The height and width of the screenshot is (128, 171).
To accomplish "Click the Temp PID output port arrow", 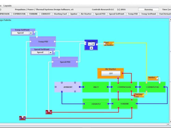I will [55, 42].
